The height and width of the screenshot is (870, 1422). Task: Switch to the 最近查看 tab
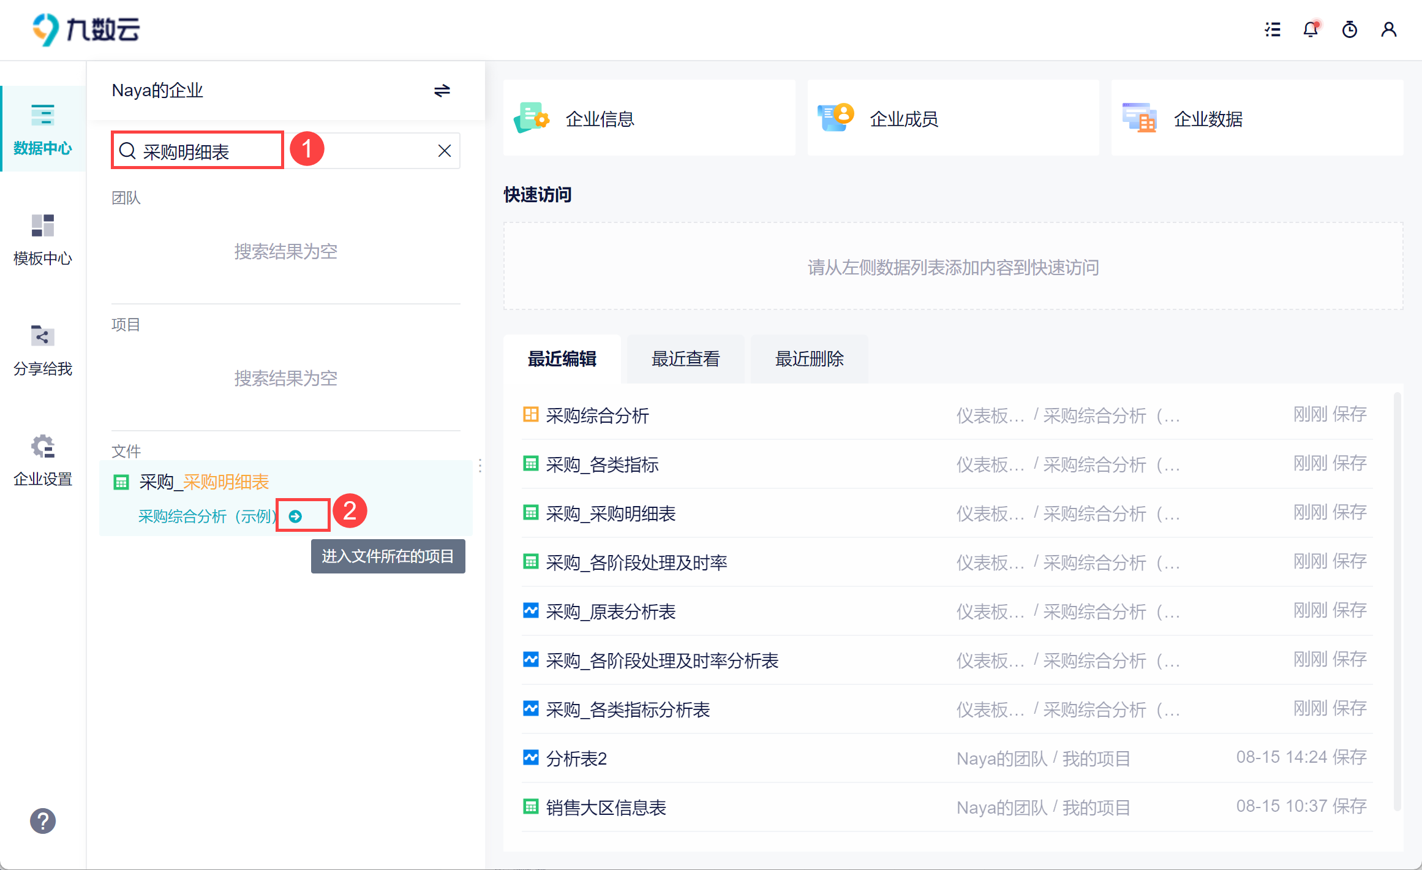(x=685, y=359)
